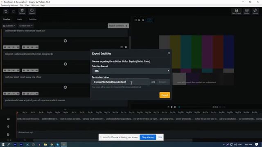Click subtitle text 'professionals have acquired years'
Viewport: 262px width, 147px height.
click(x=35, y=100)
